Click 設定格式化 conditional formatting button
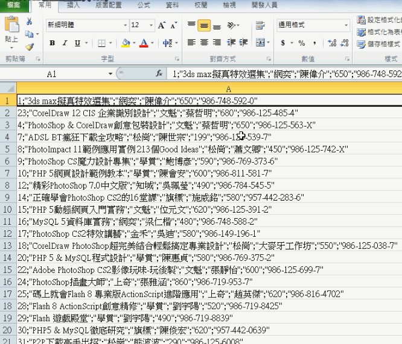This screenshot has width=402, height=344. (379, 20)
